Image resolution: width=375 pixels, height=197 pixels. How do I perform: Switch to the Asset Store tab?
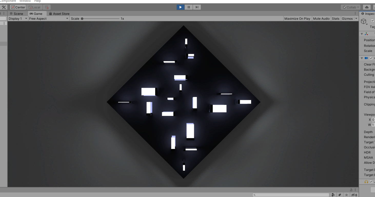pyautogui.click(x=59, y=14)
